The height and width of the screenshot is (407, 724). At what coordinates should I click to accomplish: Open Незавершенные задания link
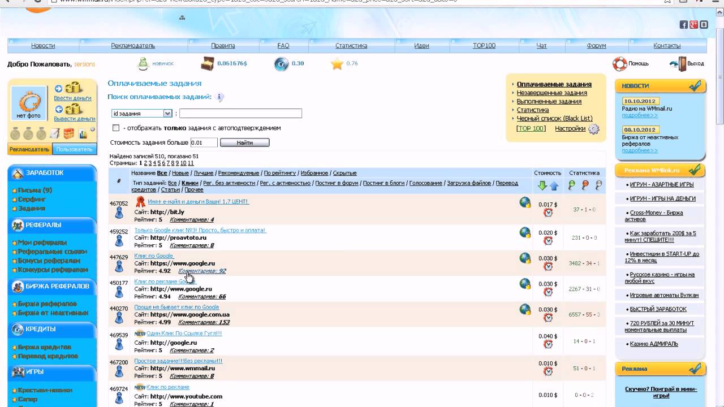point(551,93)
